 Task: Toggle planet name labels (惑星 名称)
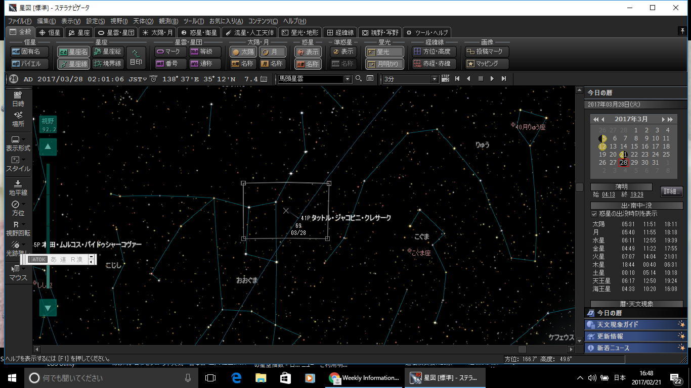308,64
